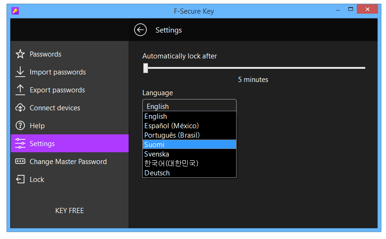Click the Help question mark icon
This screenshot has width=386, height=239.
click(x=20, y=125)
